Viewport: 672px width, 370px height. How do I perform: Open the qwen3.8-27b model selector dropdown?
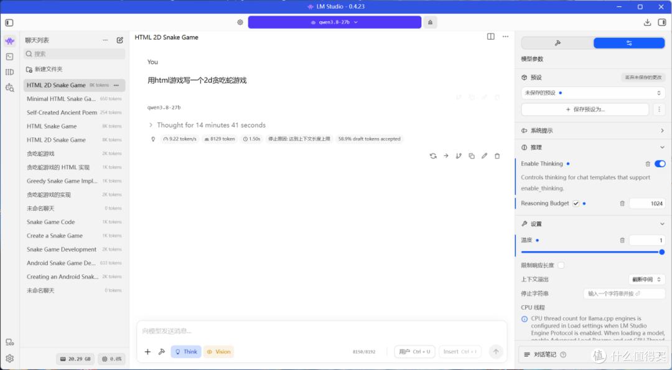(x=335, y=22)
